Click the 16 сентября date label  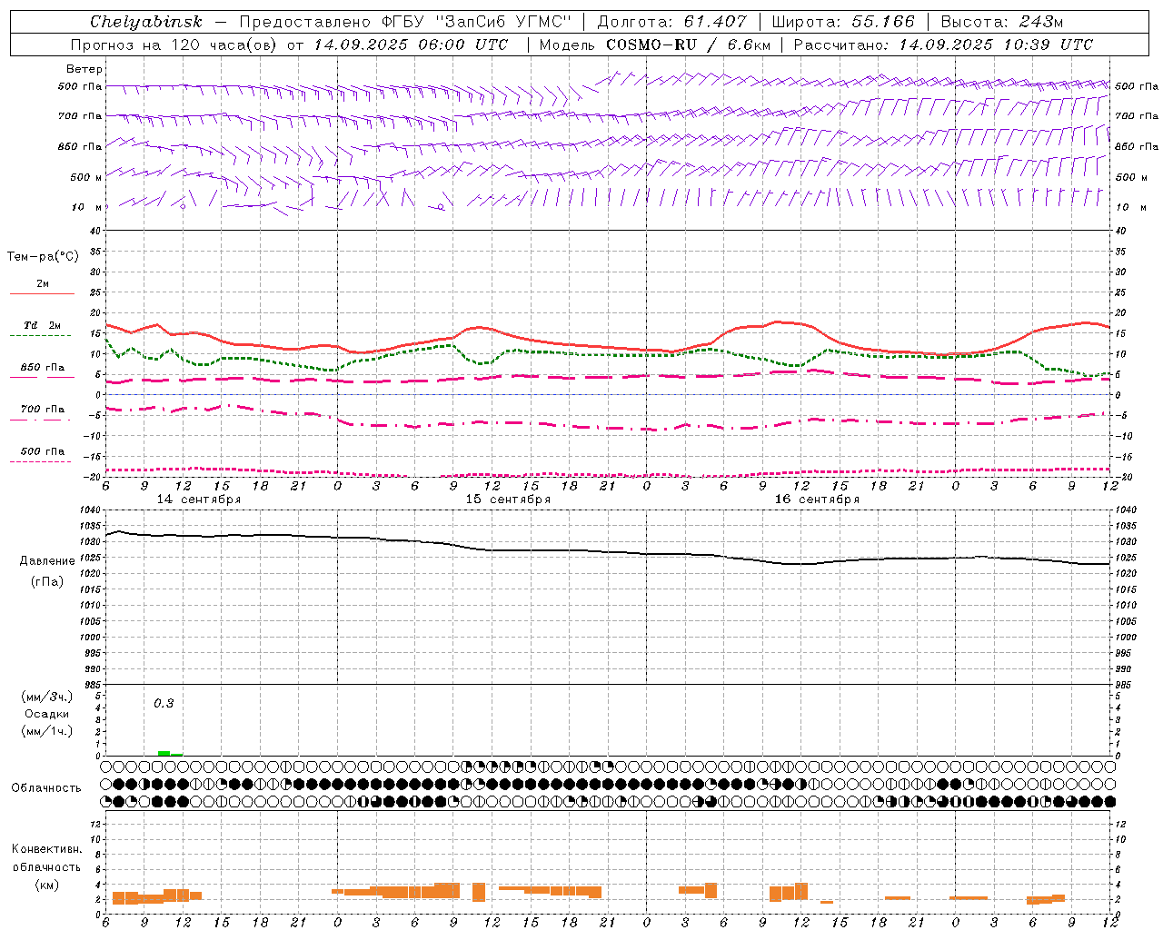[817, 500]
